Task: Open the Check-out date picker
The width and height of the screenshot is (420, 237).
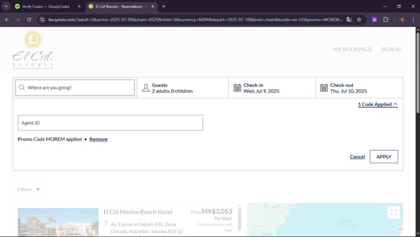Action: click(x=359, y=88)
